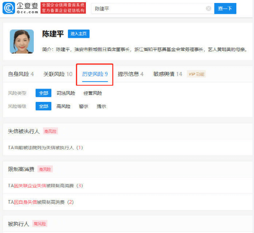Open the 因自身失信 restriction link
This screenshot has width=254, height=233.
pyautogui.click(x=25, y=202)
